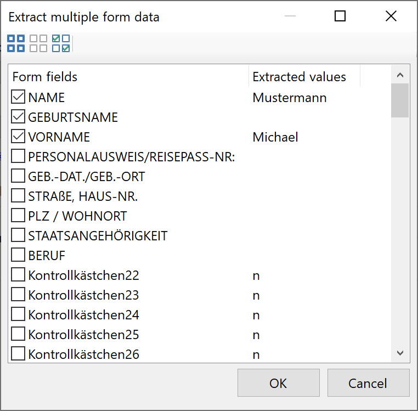Select the STAATSANGEHÖRIGKEIT field label
Image resolution: width=418 pixels, height=411 pixels.
[98, 236]
